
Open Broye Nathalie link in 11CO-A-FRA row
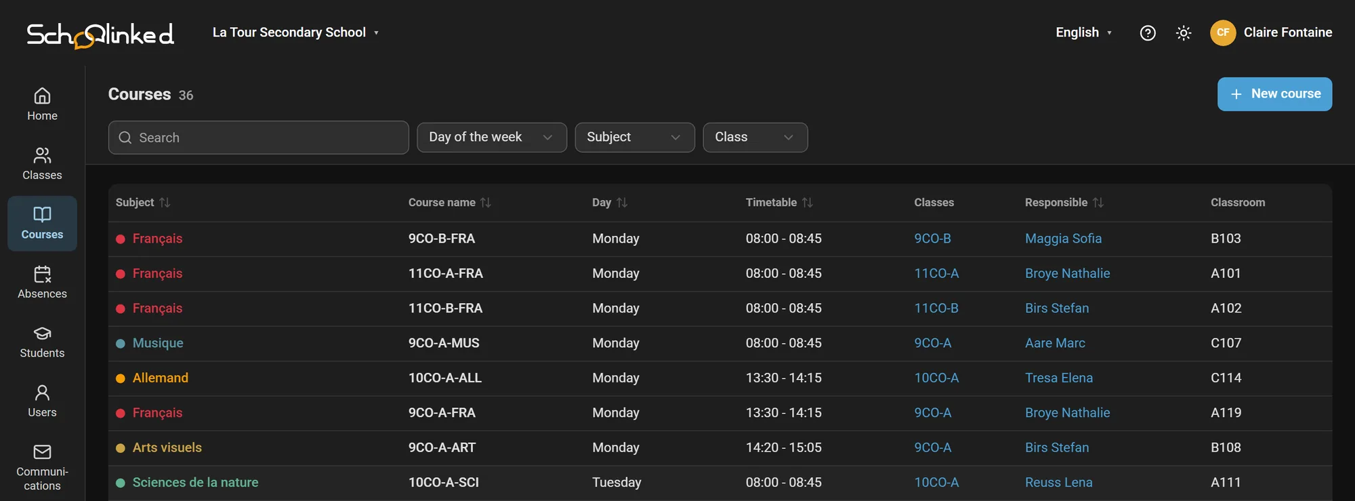pos(1067,273)
